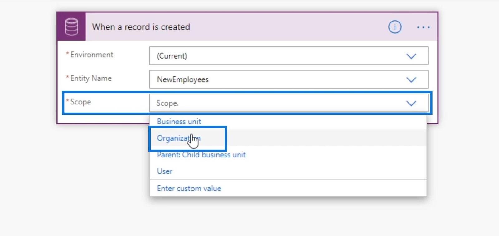499x236 pixels.
Task: Pick the User scope option
Action: pyautogui.click(x=165, y=171)
